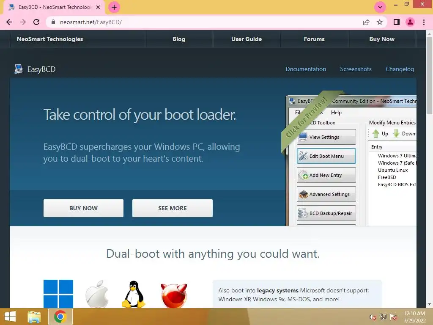Click the Add New Entry icon
Screen dimensions: 433x325
tap(303, 175)
